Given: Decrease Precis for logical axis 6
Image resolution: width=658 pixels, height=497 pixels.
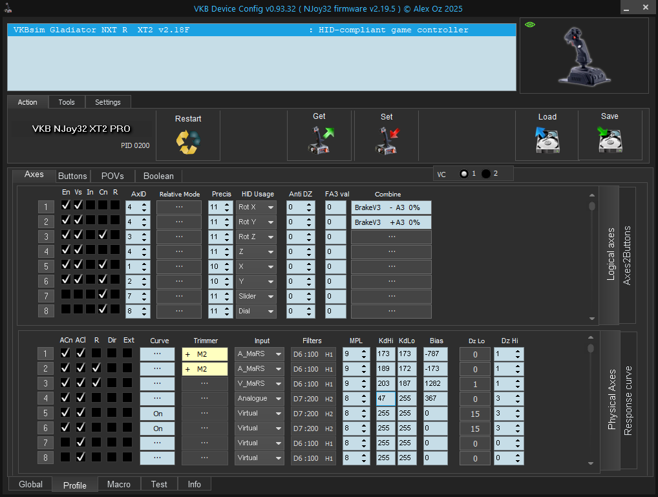Looking at the screenshot, I should click(x=227, y=284).
